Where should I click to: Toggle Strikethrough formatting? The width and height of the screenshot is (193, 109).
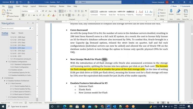(34, 15)
